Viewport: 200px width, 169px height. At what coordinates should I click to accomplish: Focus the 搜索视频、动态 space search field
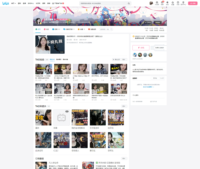tap(105, 29)
